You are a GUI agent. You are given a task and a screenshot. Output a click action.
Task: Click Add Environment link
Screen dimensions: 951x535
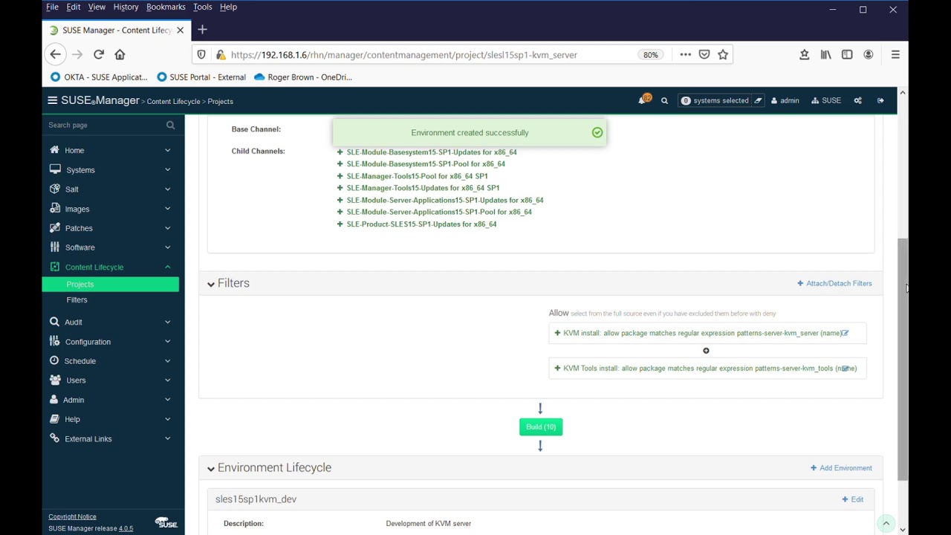tap(841, 468)
